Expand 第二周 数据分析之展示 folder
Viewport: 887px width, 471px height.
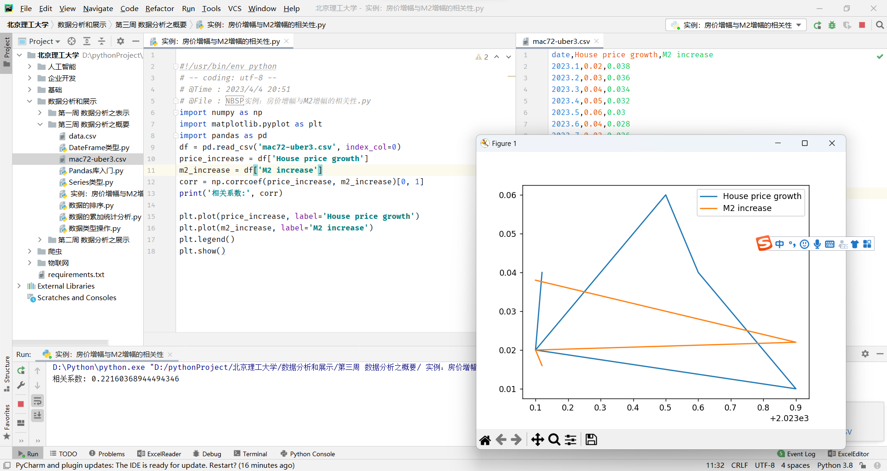[x=40, y=240]
